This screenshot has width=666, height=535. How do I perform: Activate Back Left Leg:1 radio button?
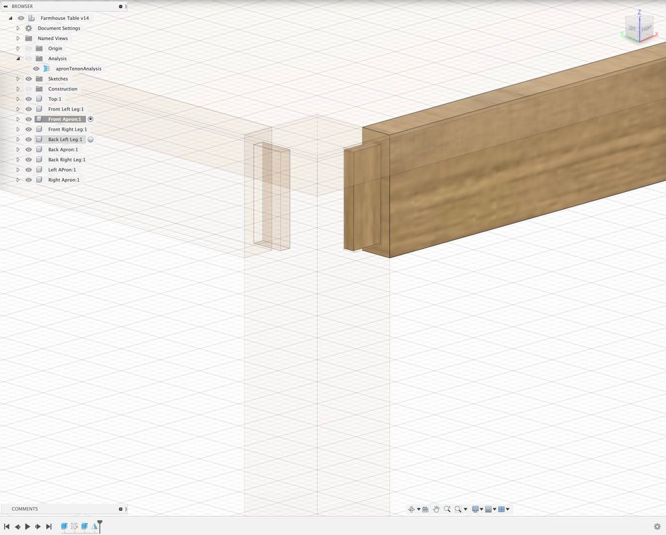point(91,139)
